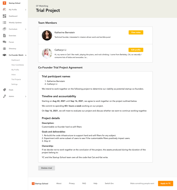Open View Candidates in sidebar submenu

click(x=18, y=65)
